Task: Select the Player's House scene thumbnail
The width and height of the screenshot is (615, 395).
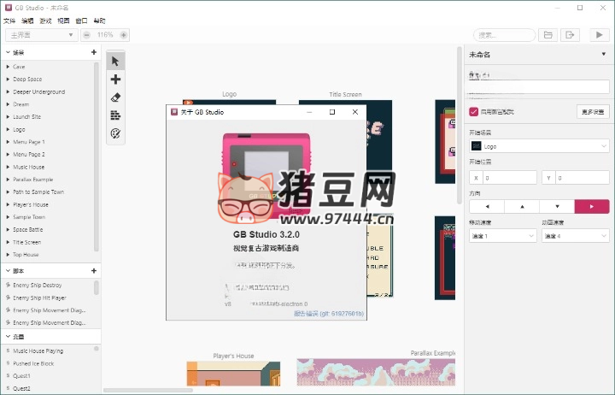Action: point(233,374)
